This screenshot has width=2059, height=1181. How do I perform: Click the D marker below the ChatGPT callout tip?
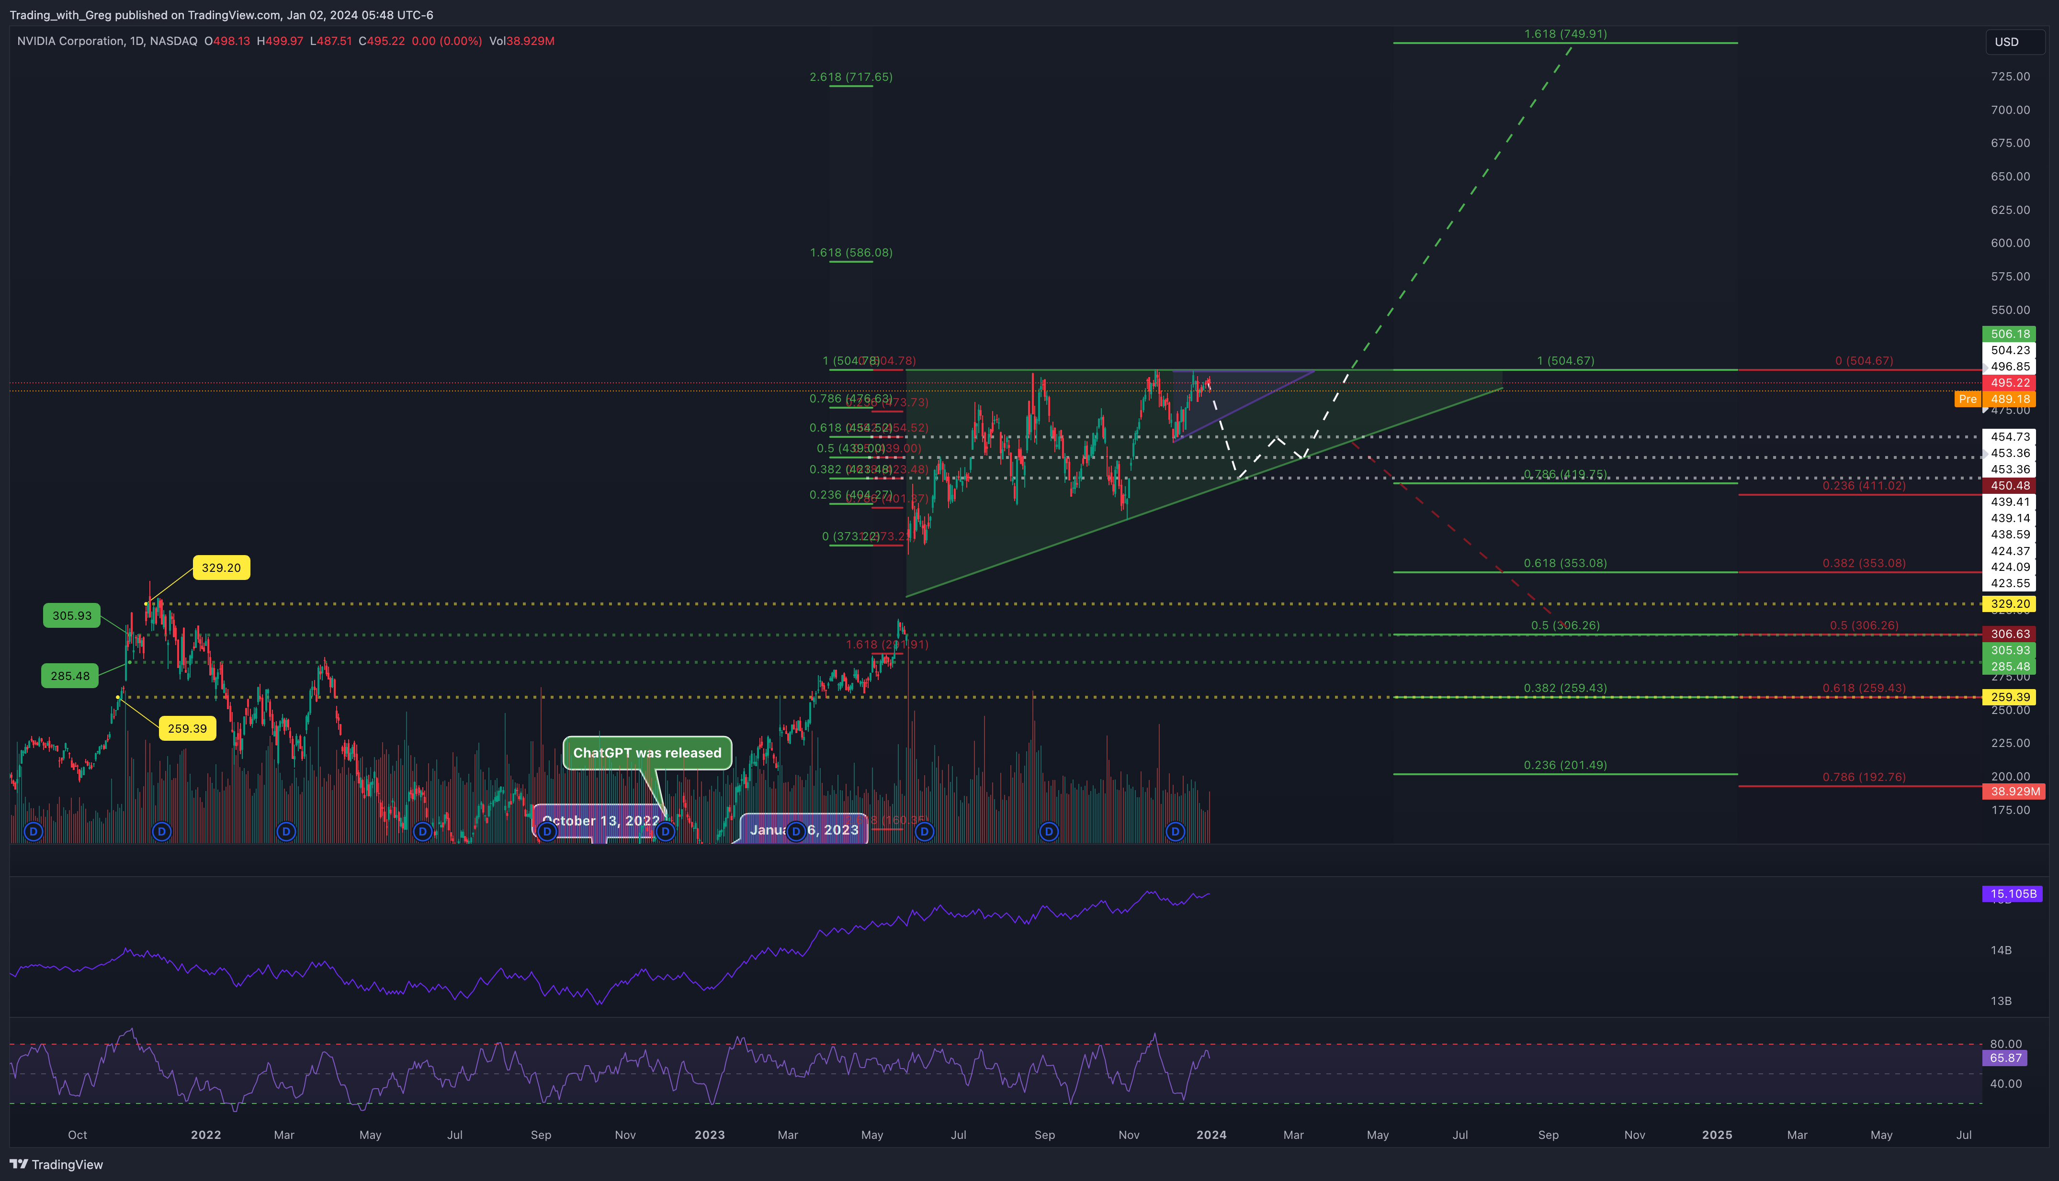point(666,831)
